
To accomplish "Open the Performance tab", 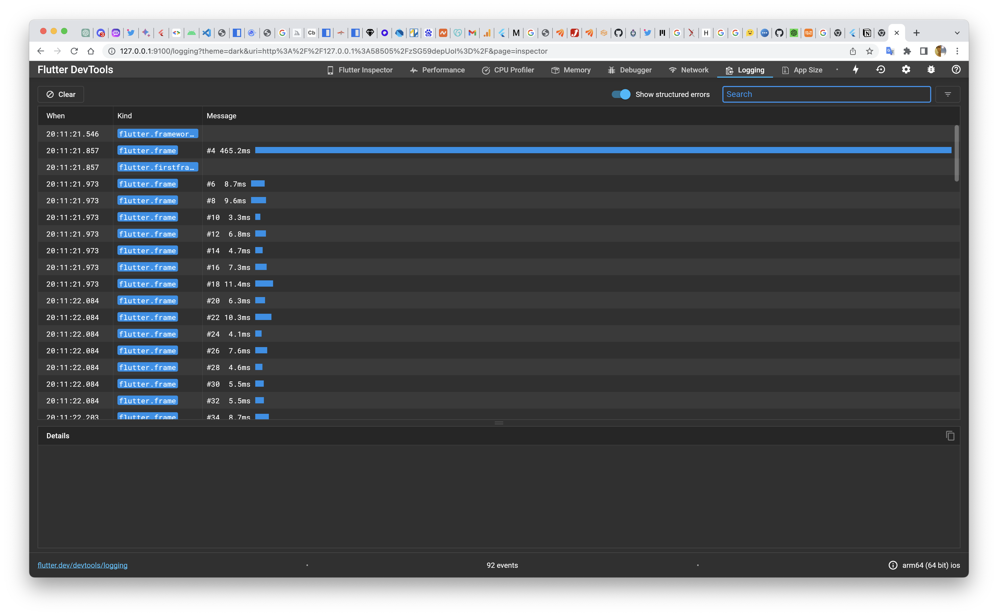I will pos(437,70).
